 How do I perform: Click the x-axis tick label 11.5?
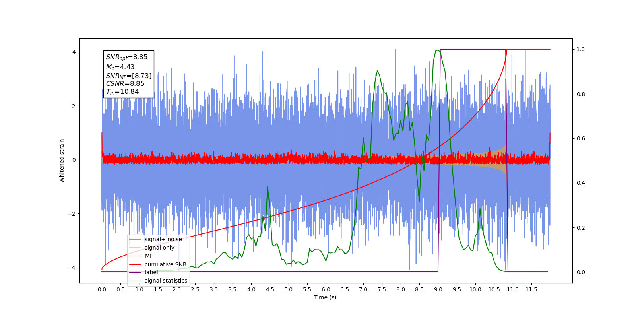point(531,289)
